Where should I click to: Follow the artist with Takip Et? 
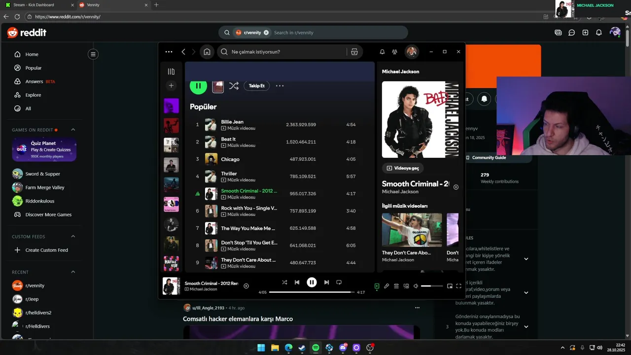(x=256, y=86)
